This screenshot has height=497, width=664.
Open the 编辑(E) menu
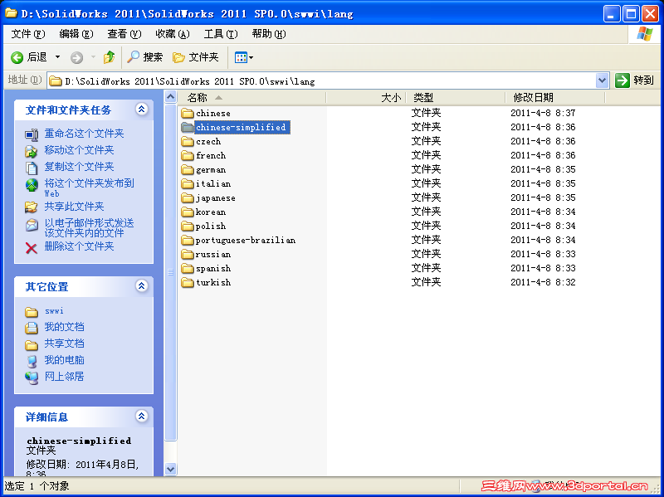(76, 34)
